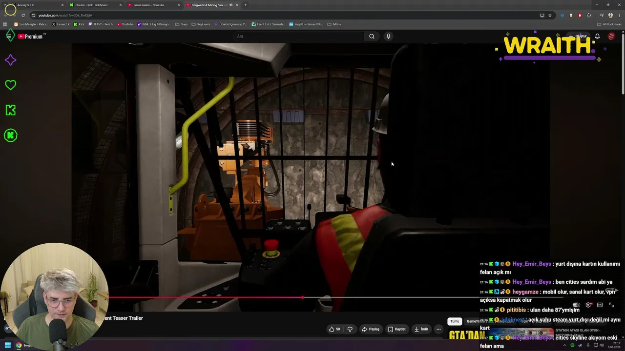Switch to the GameTrailers - YouTube tab

153,5
